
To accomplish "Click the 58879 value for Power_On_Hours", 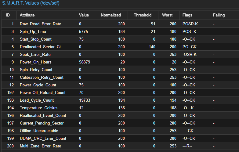I will [x=85, y=62].
